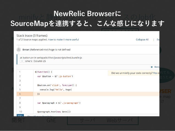Screen dimensions: 175x131
Task: Click line number 3 in gutter
Action: point(20,81)
